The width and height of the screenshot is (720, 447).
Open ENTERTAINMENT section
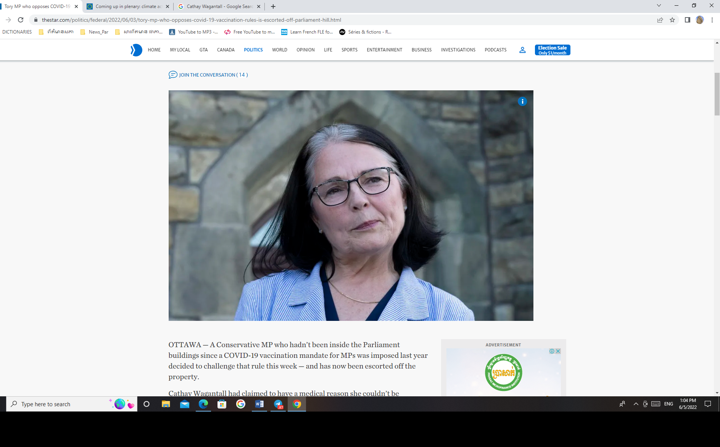pos(385,50)
